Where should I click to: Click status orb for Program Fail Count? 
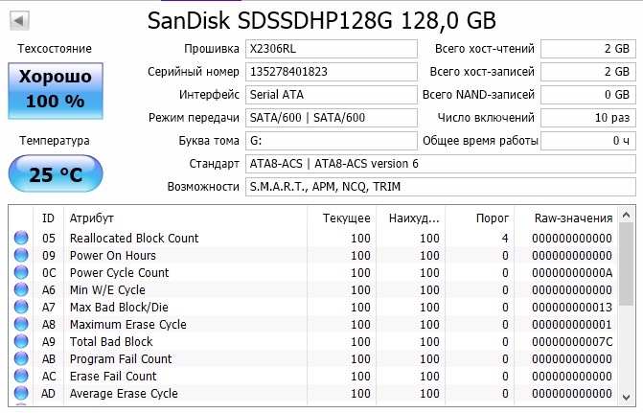[21, 359]
